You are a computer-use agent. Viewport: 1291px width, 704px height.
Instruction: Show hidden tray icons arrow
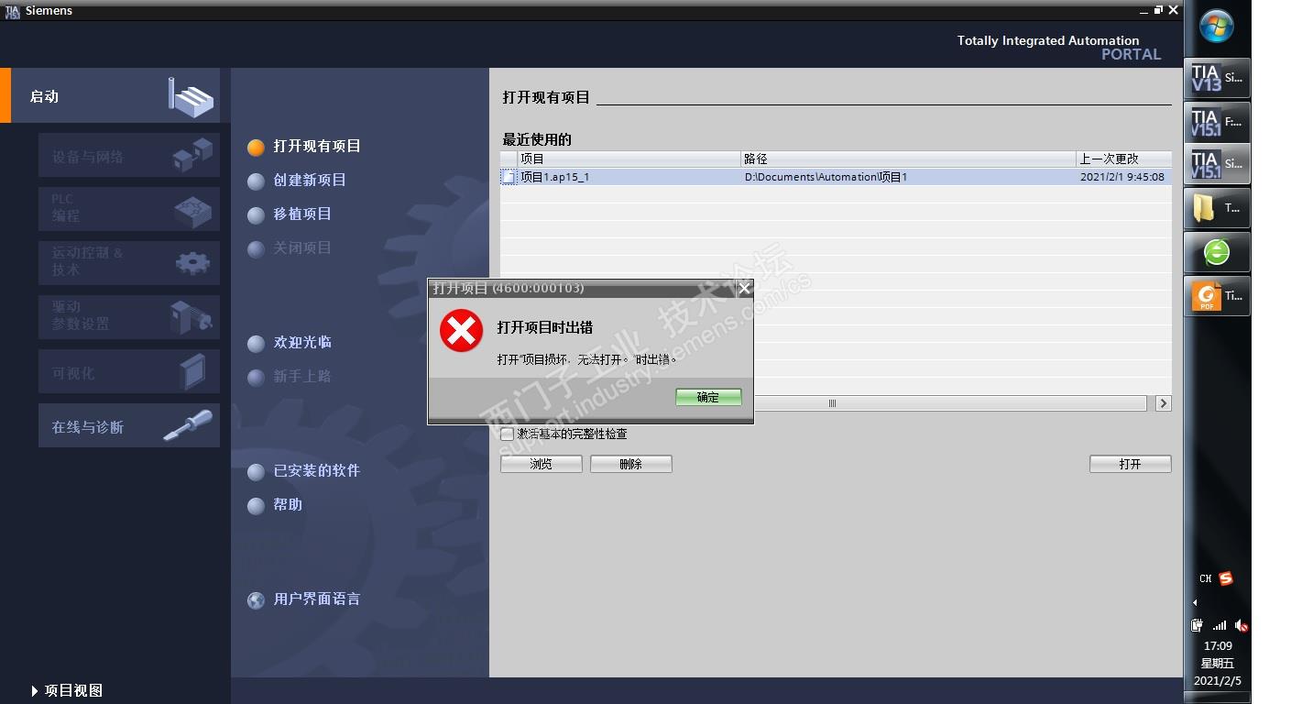click(x=1195, y=603)
